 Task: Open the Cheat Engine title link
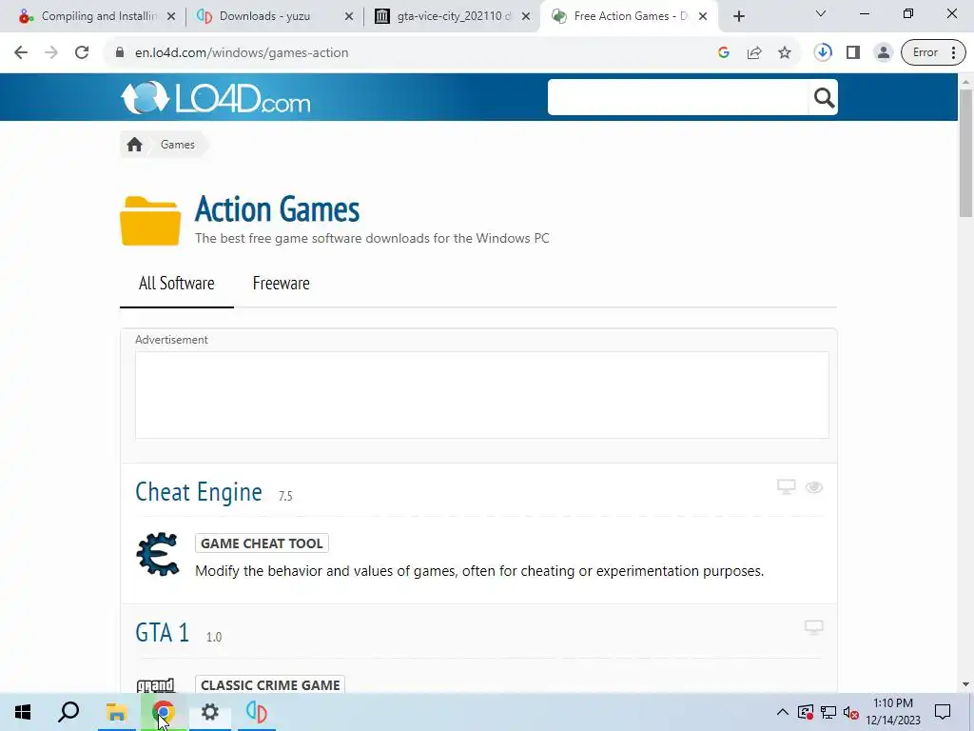(199, 492)
